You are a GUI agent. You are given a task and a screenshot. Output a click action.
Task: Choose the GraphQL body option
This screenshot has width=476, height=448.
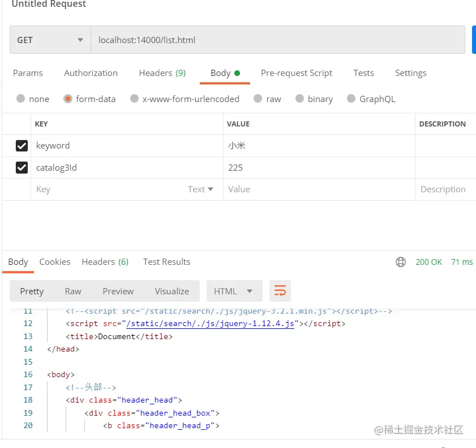click(x=351, y=99)
